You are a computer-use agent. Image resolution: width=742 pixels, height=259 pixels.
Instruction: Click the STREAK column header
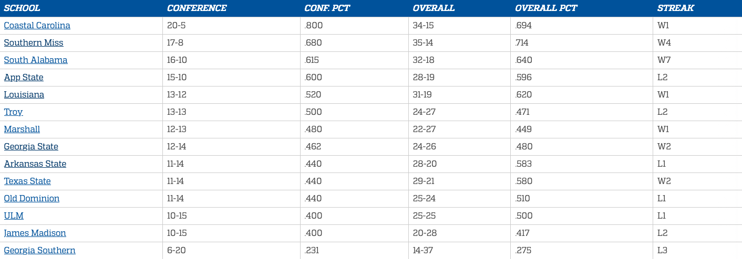(676, 8)
